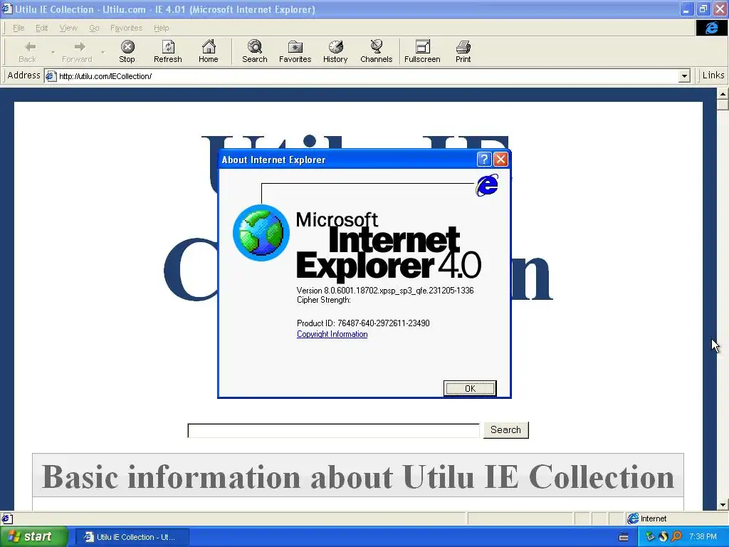Click the help question mark in About dialog
The image size is (729, 547).
point(484,160)
